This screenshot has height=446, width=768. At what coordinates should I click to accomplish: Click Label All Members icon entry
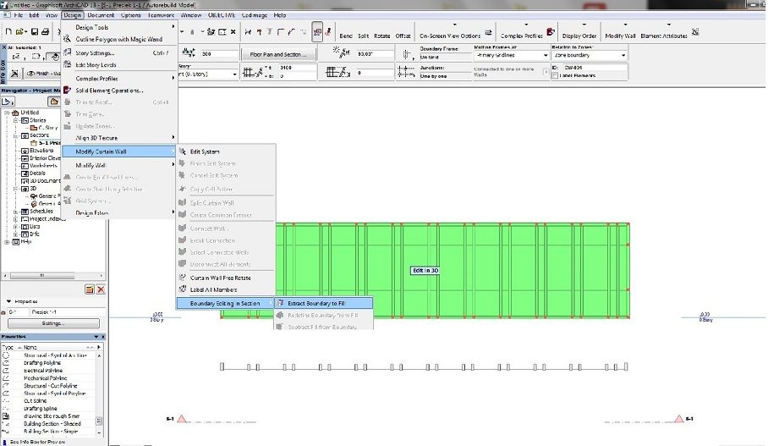pos(211,289)
